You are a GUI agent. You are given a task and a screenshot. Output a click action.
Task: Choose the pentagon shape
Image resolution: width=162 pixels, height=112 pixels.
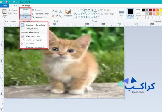(82, 14)
